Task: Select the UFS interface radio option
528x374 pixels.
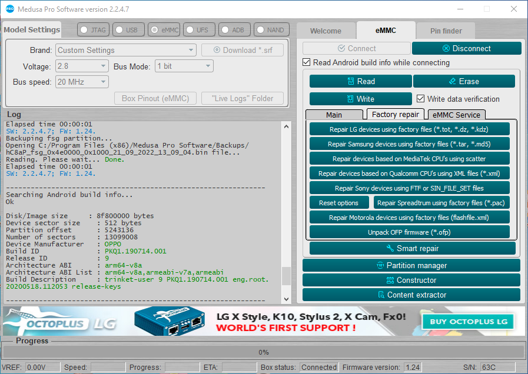Action: click(x=198, y=30)
